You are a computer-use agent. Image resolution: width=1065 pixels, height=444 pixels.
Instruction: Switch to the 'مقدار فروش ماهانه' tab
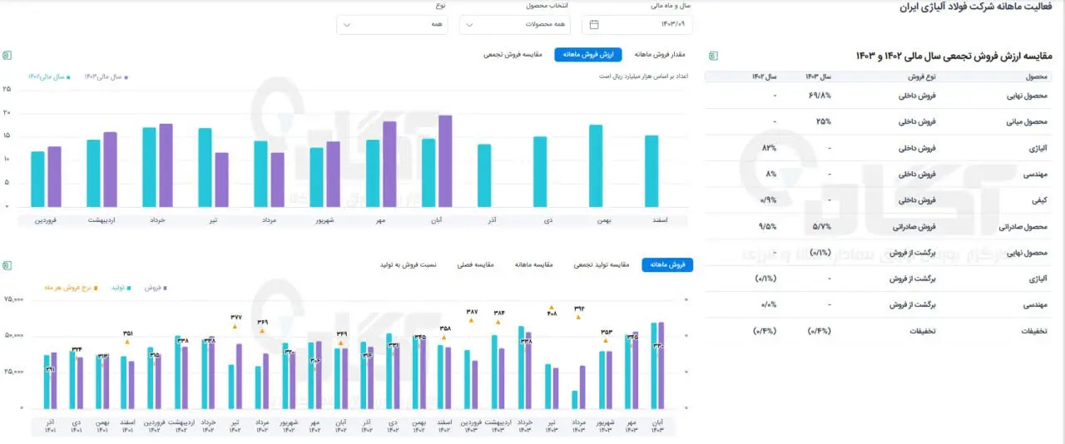[x=660, y=55]
